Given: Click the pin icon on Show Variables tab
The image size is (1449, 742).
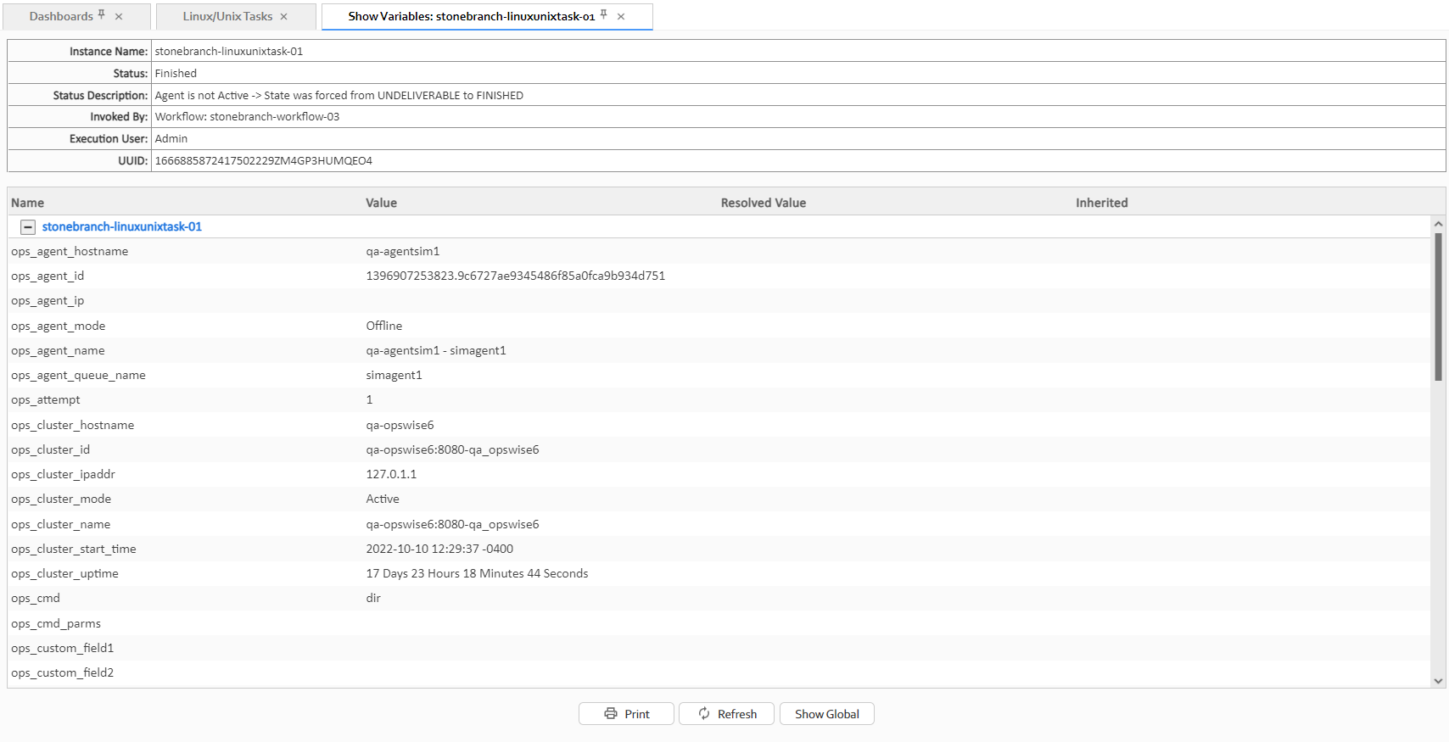Looking at the screenshot, I should click(604, 14).
